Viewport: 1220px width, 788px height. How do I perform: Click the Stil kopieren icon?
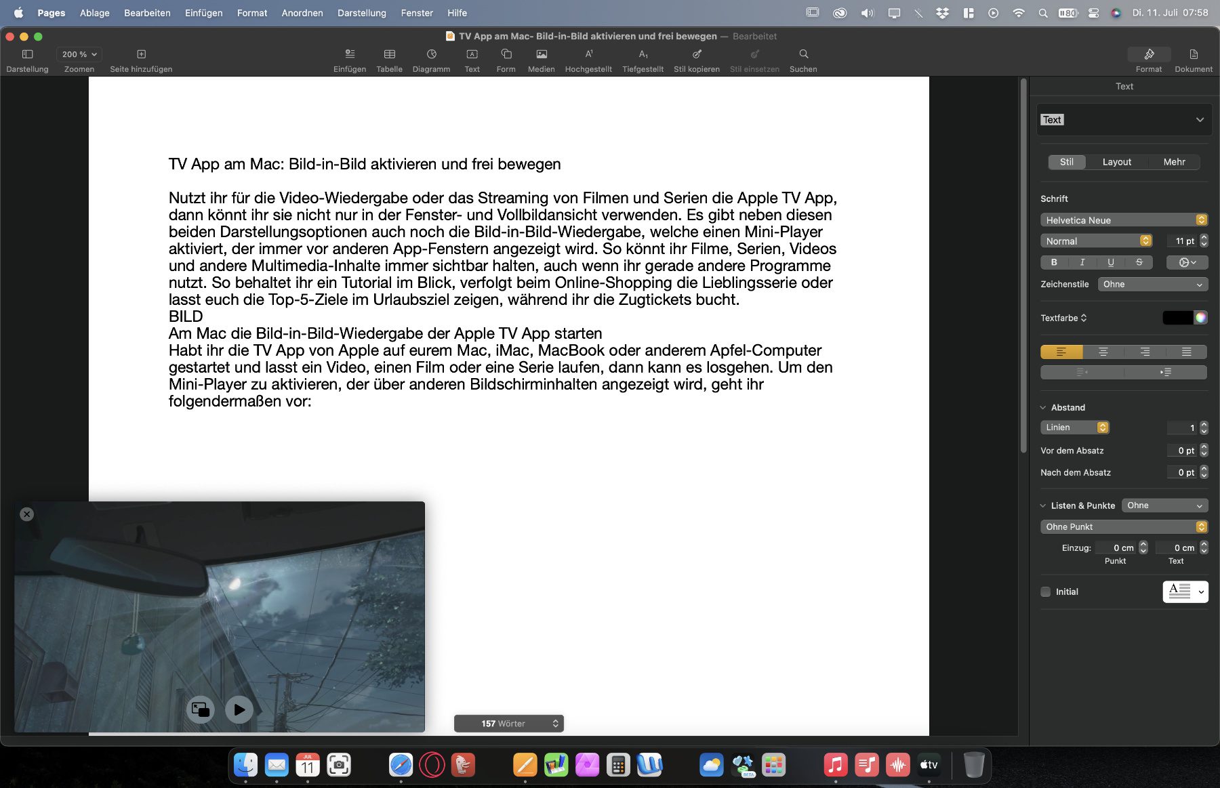(696, 54)
